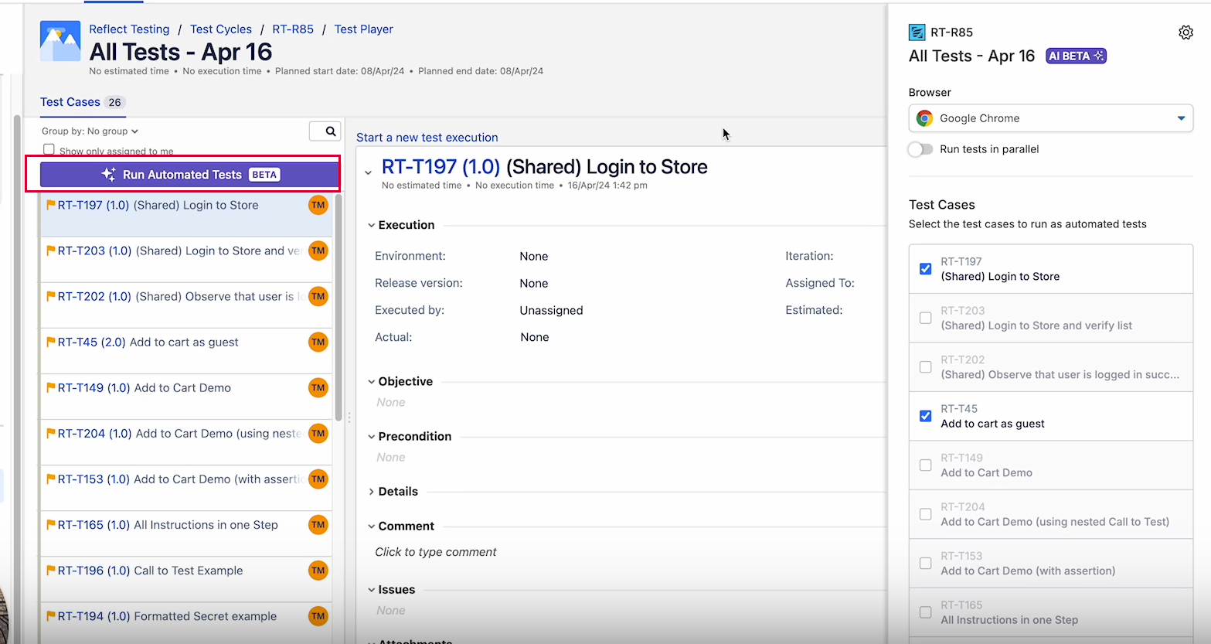The width and height of the screenshot is (1211, 644).
Task: Enable Show only assigned to me checkbox
Action: tap(49, 150)
